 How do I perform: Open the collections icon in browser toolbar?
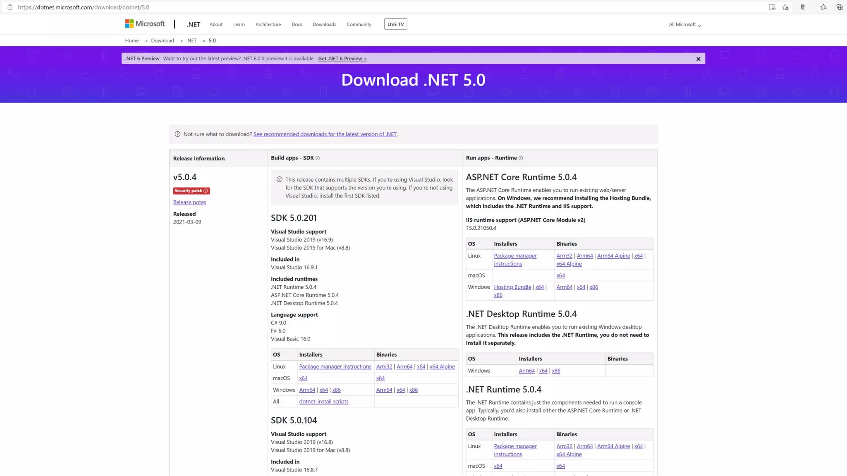pos(839,7)
